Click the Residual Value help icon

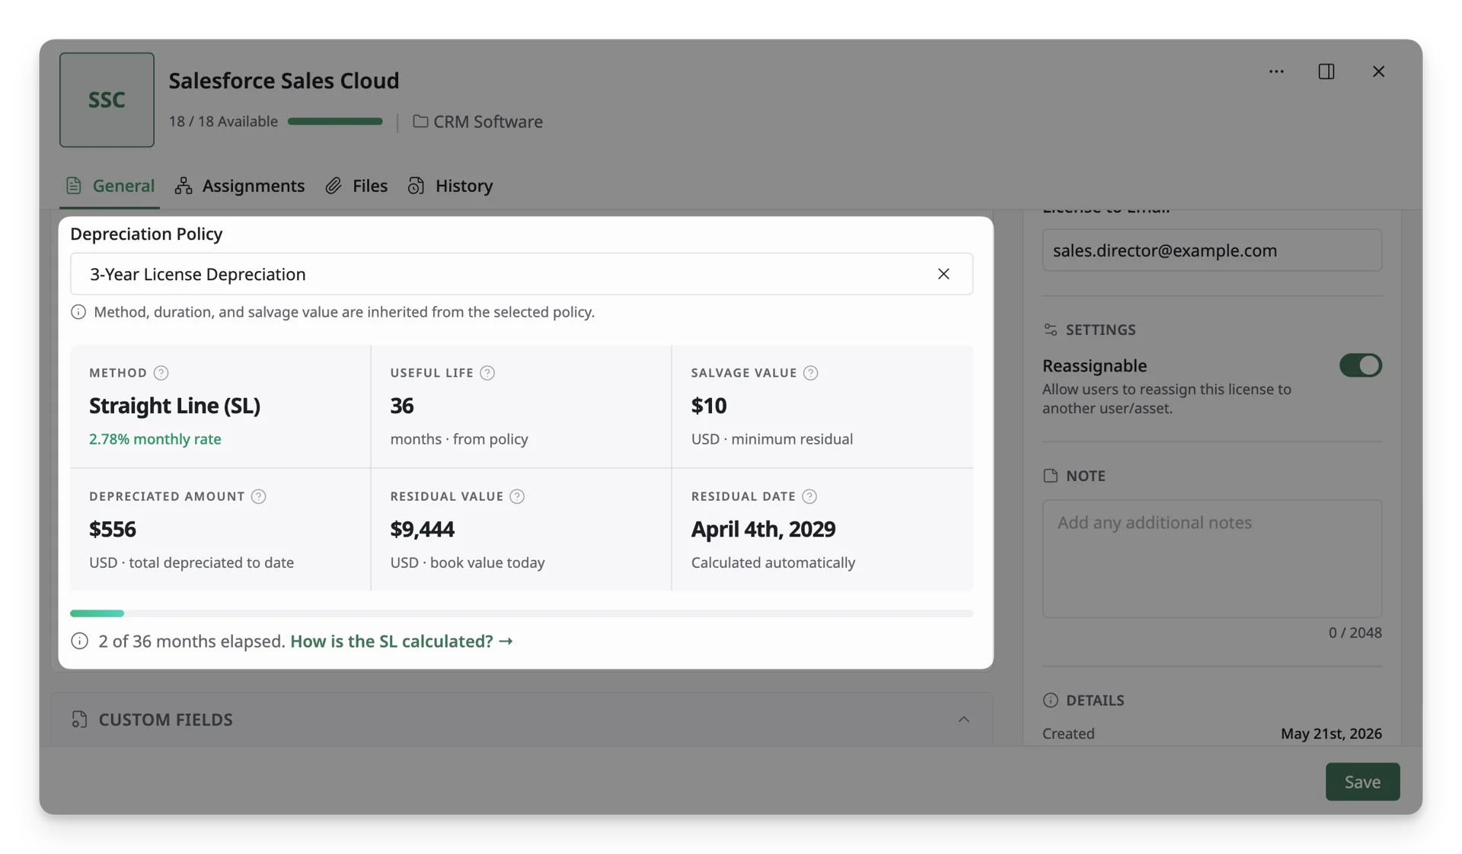(x=517, y=496)
